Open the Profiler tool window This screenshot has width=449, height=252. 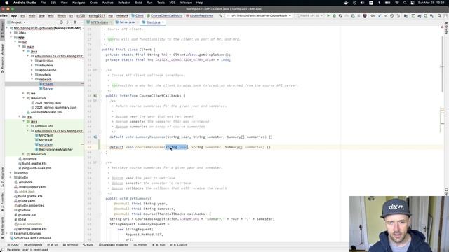pos(140,245)
